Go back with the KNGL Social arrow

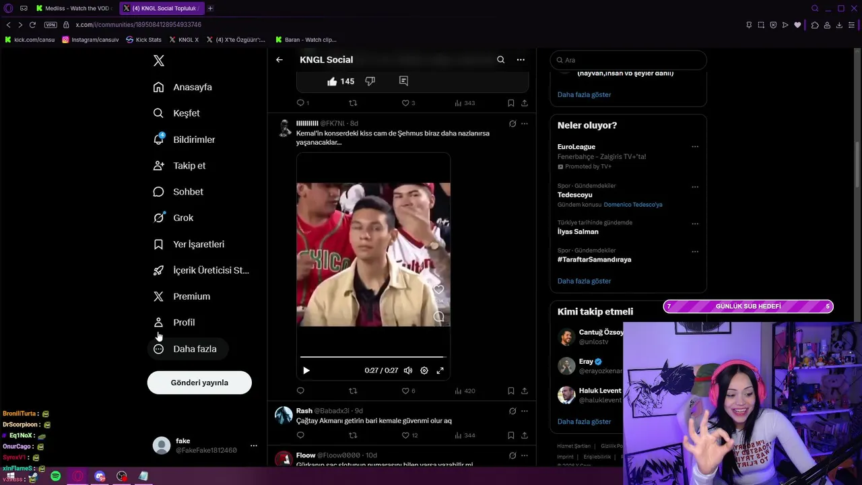(279, 60)
